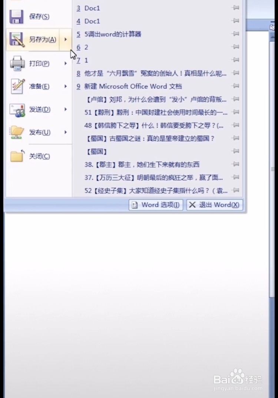Choose 发送(D) menu entry
The width and height of the screenshot is (278, 398).
pyautogui.click(x=39, y=109)
